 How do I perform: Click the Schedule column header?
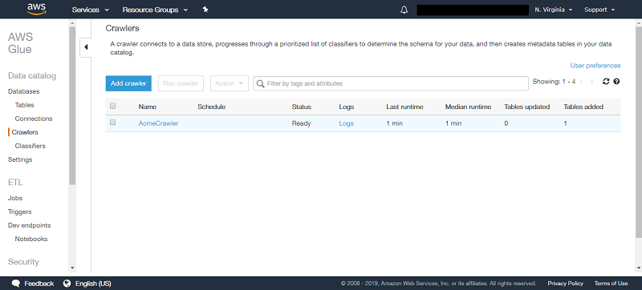point(211,107)
